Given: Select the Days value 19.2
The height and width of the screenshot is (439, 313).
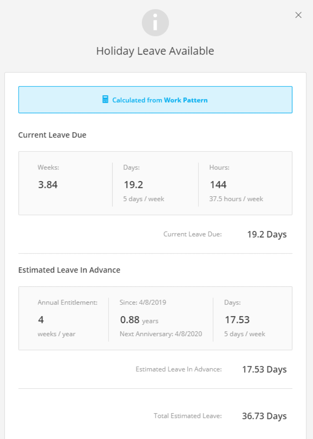Looking at the screenshot, I should pos(134,185).
